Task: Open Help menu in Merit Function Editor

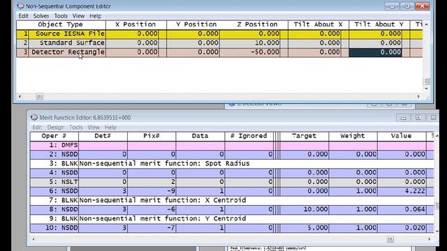Action: (x=110, y=127)
